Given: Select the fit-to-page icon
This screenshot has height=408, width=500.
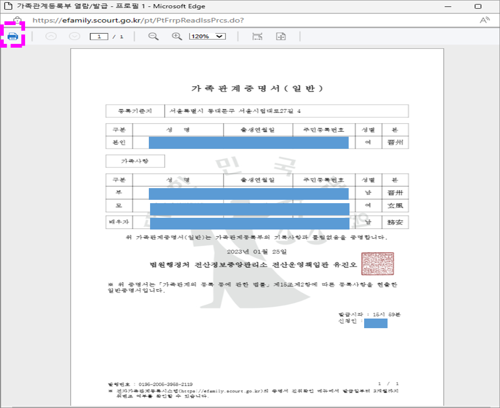Looking at the screenshot, I should click(281, 36).
